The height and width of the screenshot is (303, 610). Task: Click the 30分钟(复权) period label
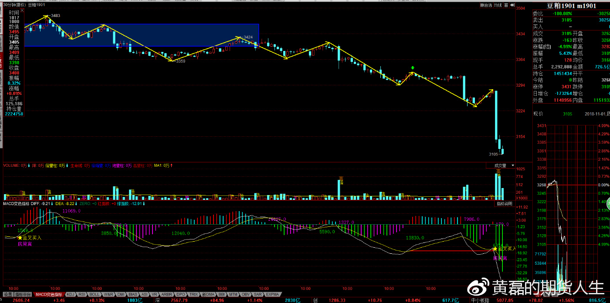coord(14,5)
